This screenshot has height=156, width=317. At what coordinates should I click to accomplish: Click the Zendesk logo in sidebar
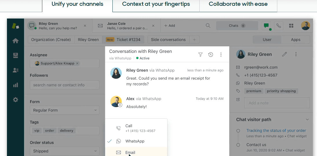(16, 26)
